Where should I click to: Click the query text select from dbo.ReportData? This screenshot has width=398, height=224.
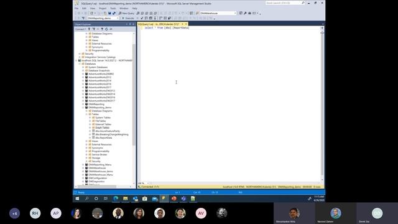click(167, 27)
